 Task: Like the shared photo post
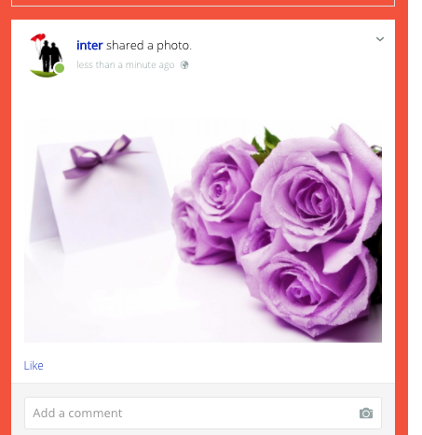coord(34,365)
